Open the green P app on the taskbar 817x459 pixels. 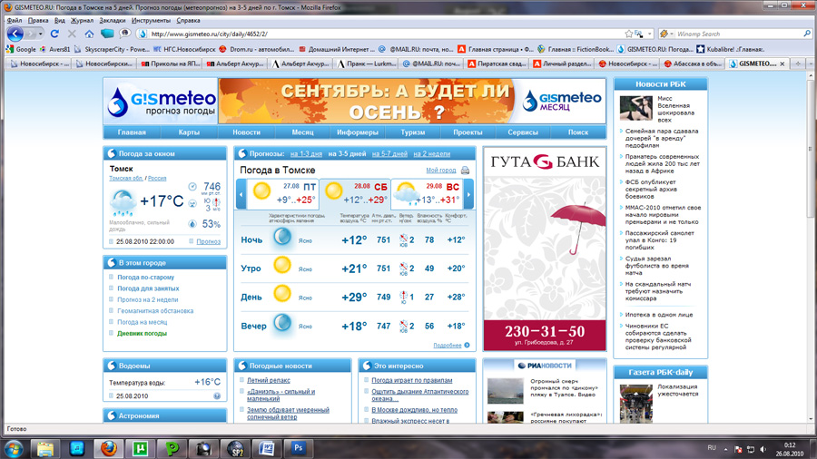[172, 448]
